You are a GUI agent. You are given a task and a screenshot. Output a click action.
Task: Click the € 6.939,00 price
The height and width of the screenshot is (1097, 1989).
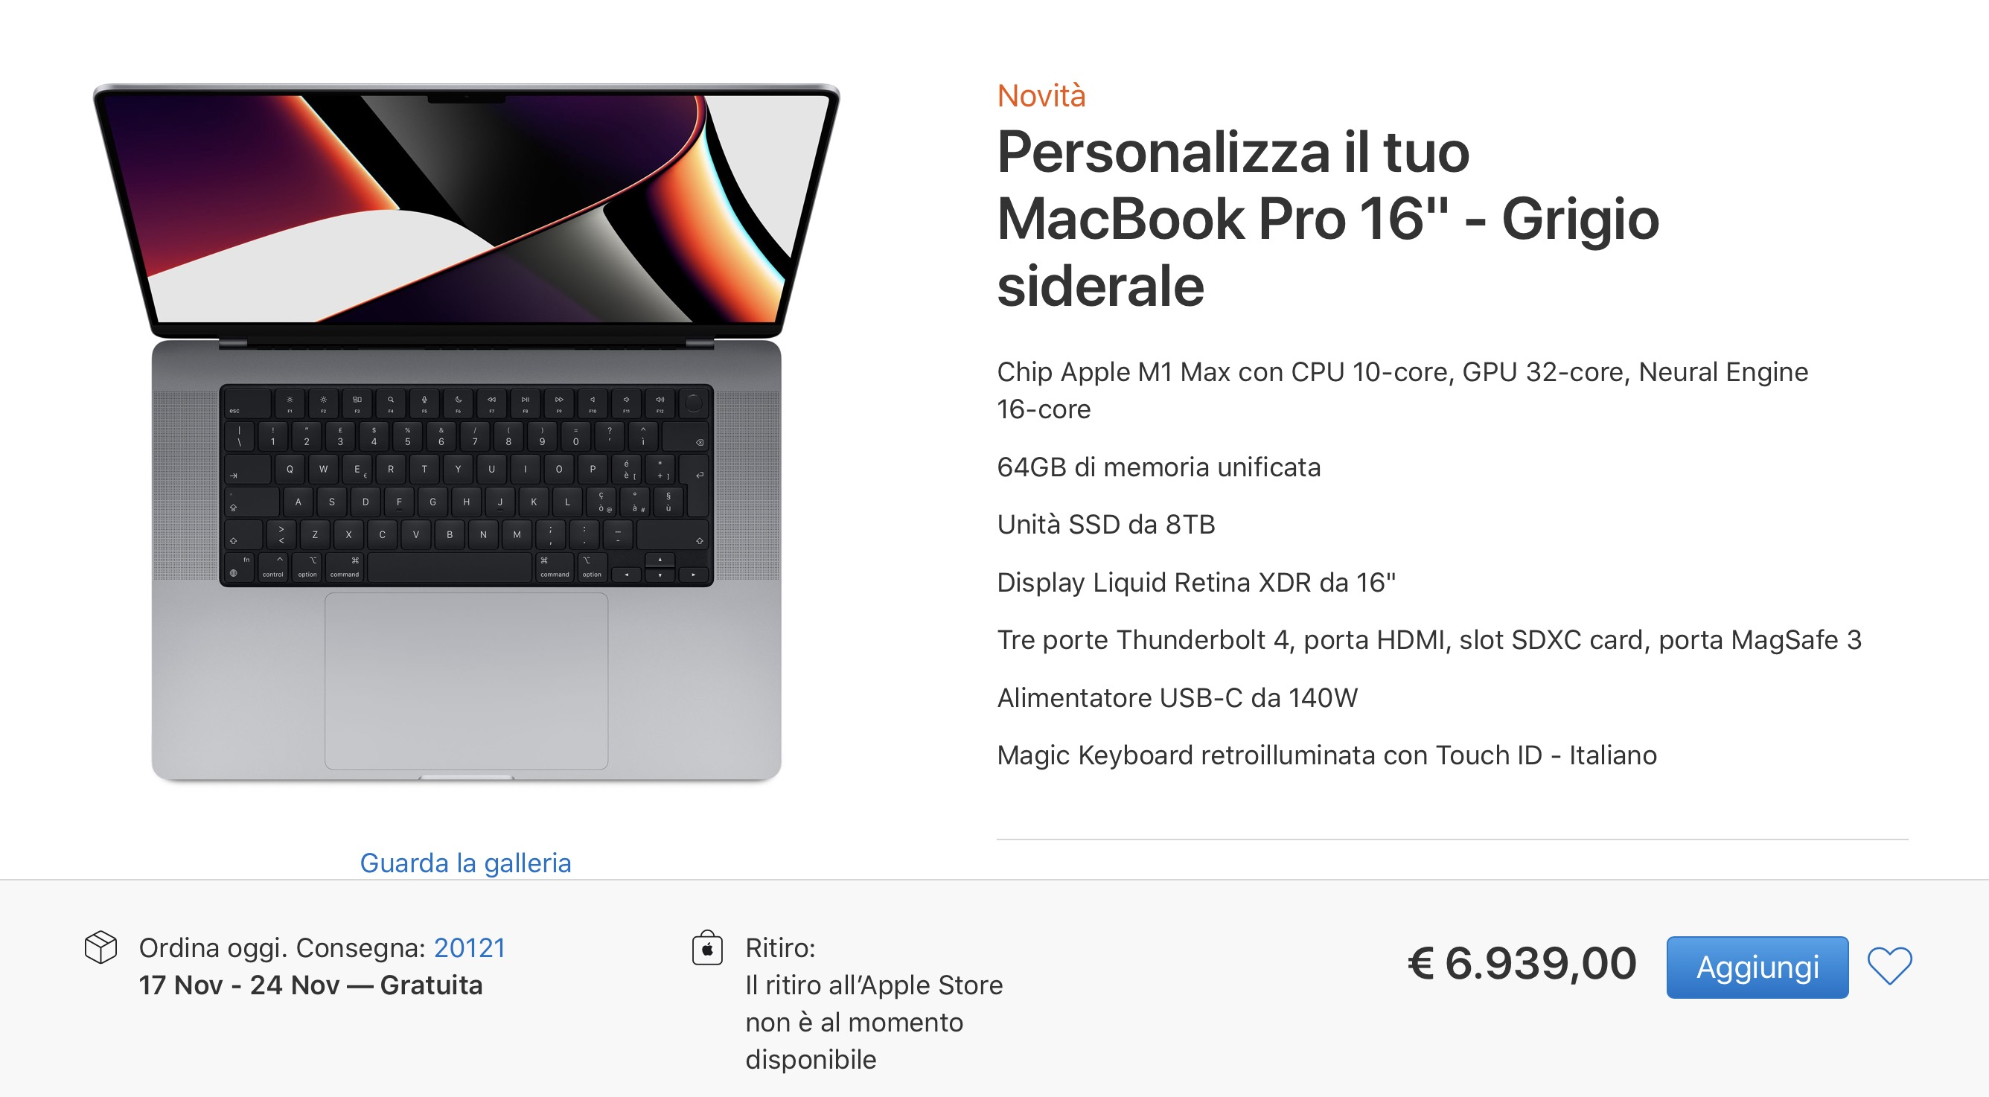pos(1521,965)
